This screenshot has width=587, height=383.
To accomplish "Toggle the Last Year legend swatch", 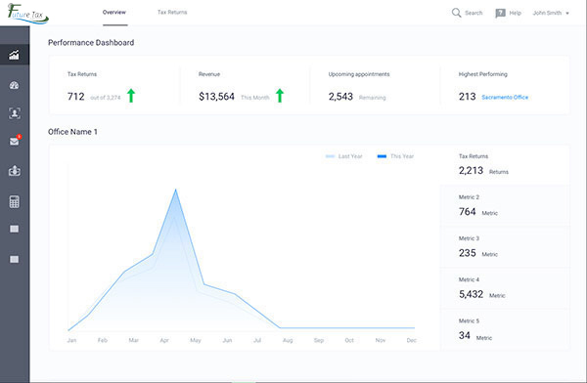I will click(x=330, y=156).
